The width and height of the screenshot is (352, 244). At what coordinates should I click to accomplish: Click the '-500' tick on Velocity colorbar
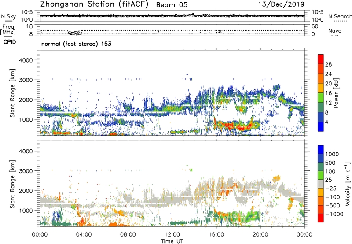pos(333,206)
